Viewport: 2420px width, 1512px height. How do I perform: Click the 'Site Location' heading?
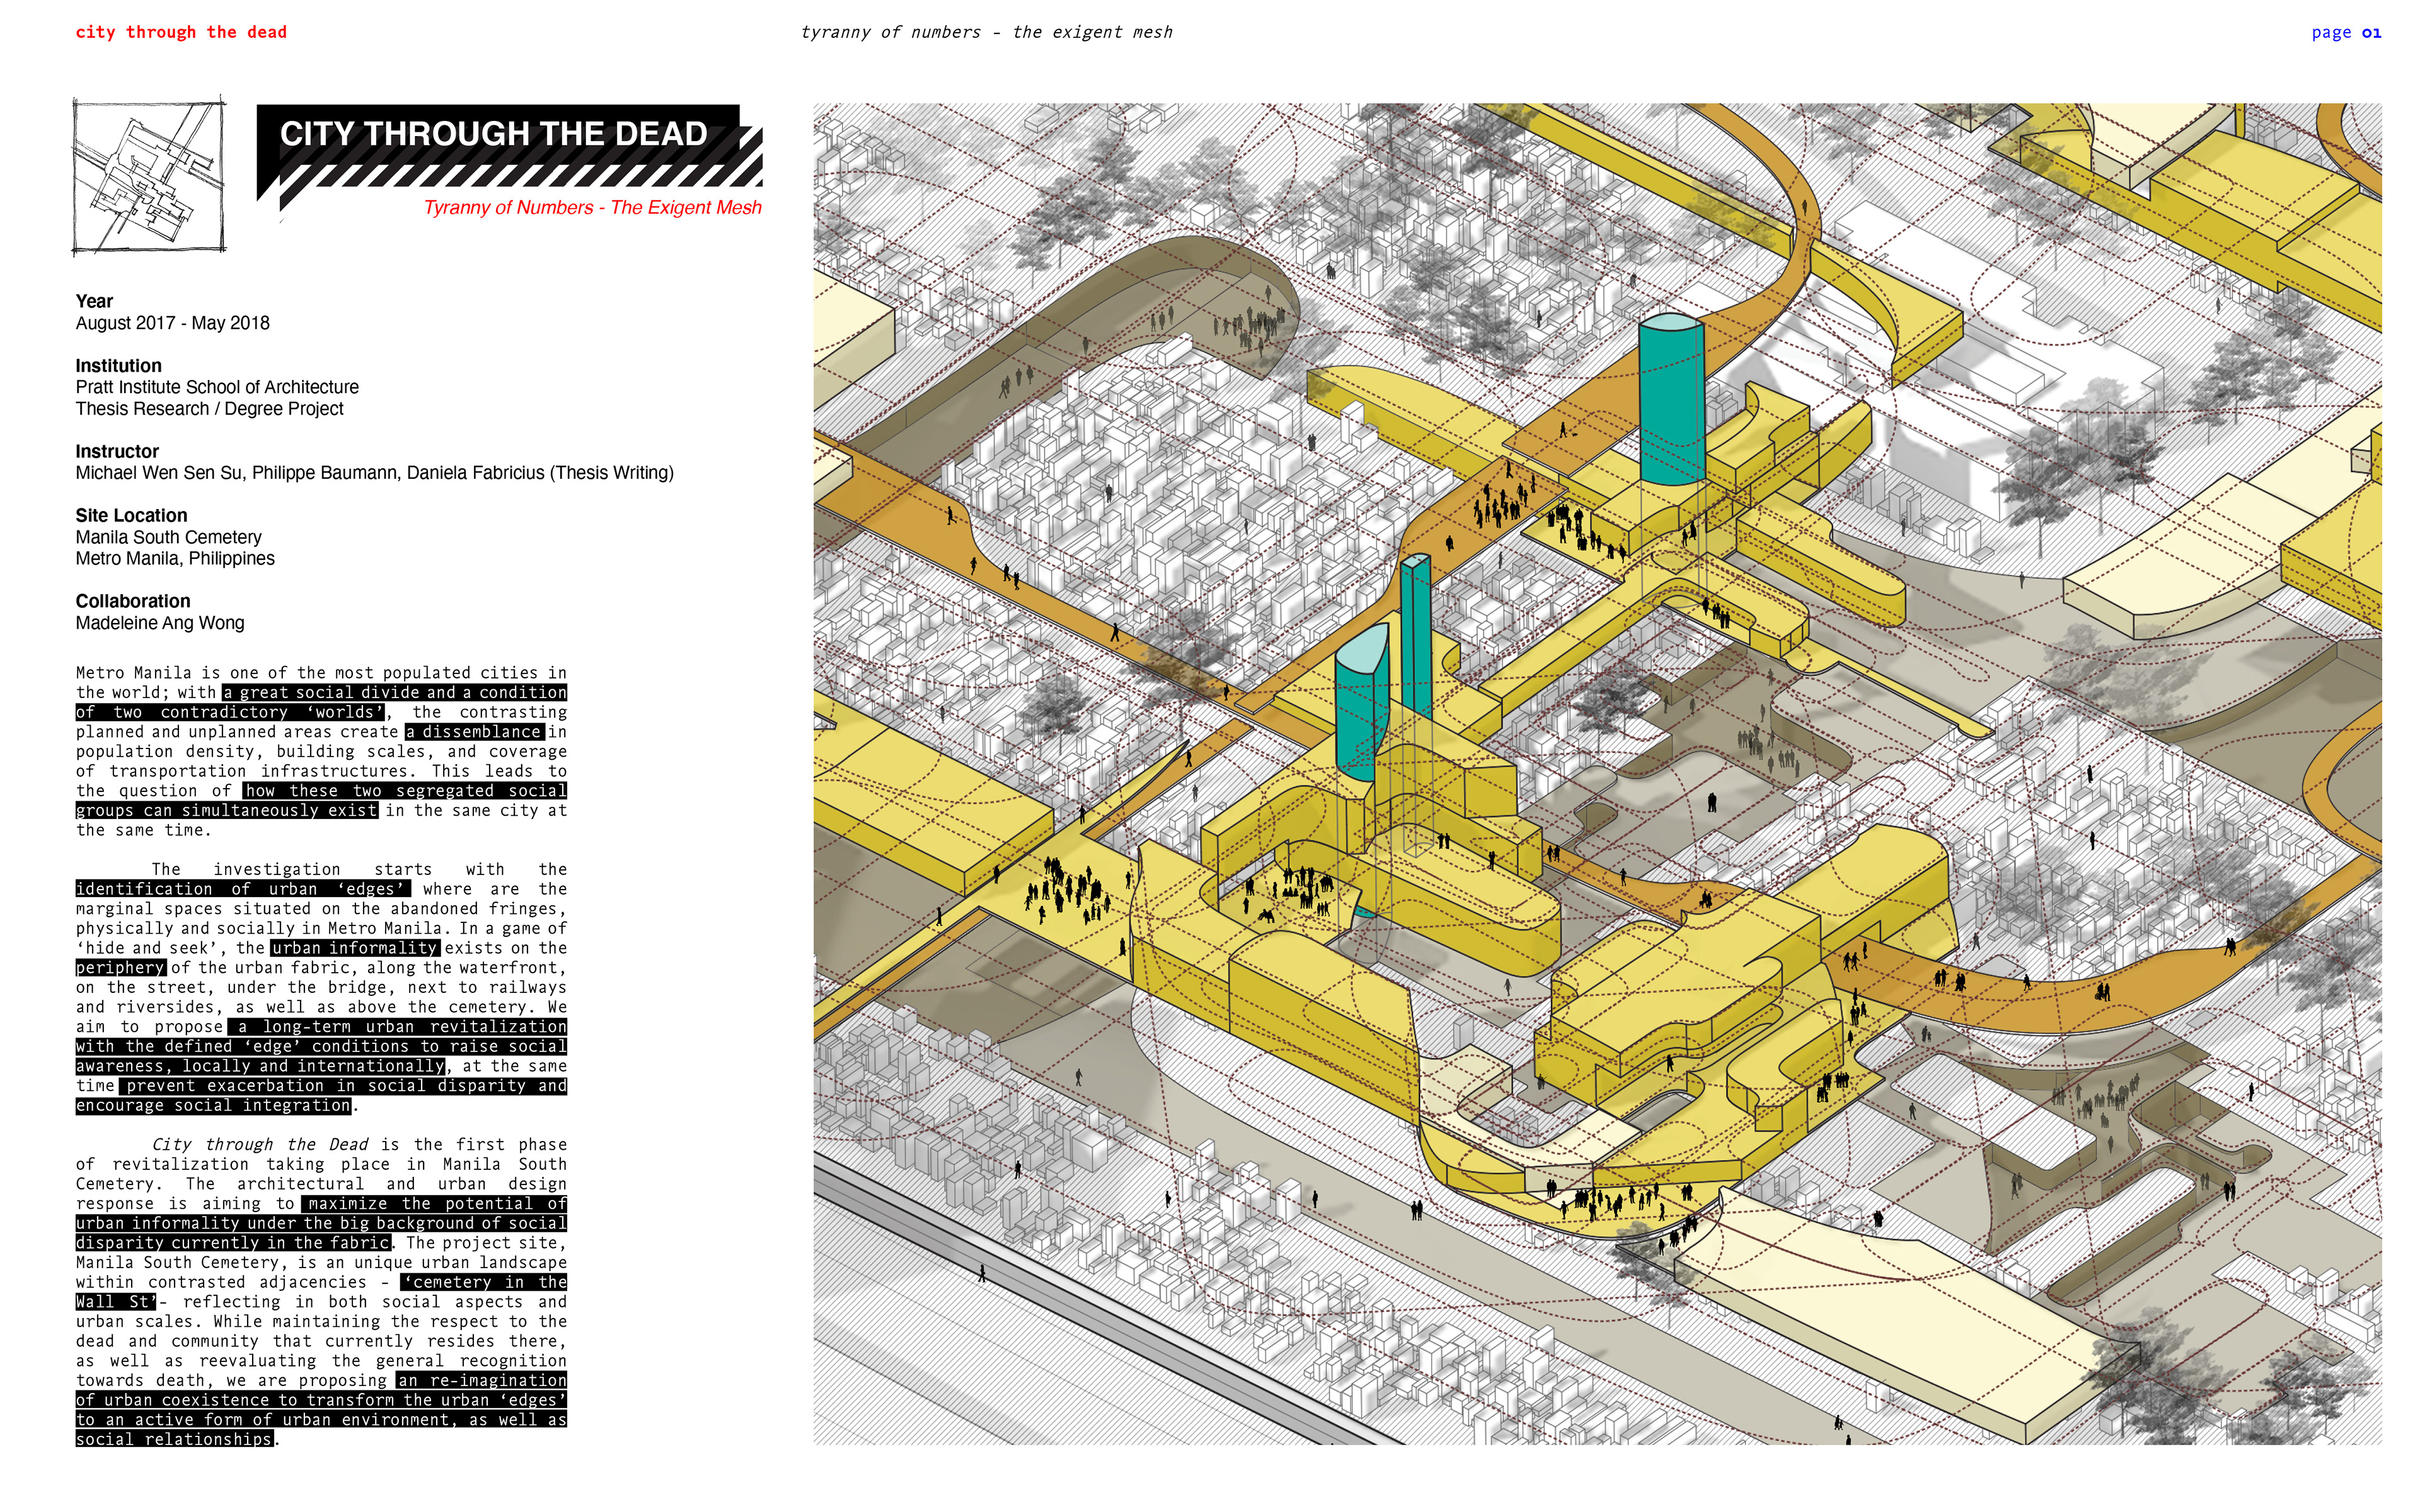pos(131,515)
